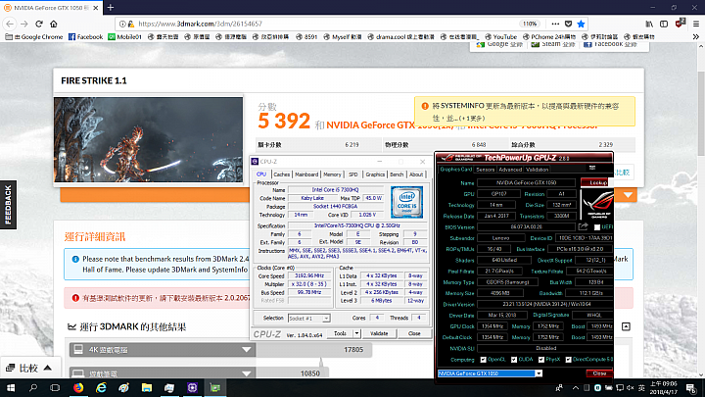
Task: Switch to CPU-Z SPD tab
Action: point(353,174)
